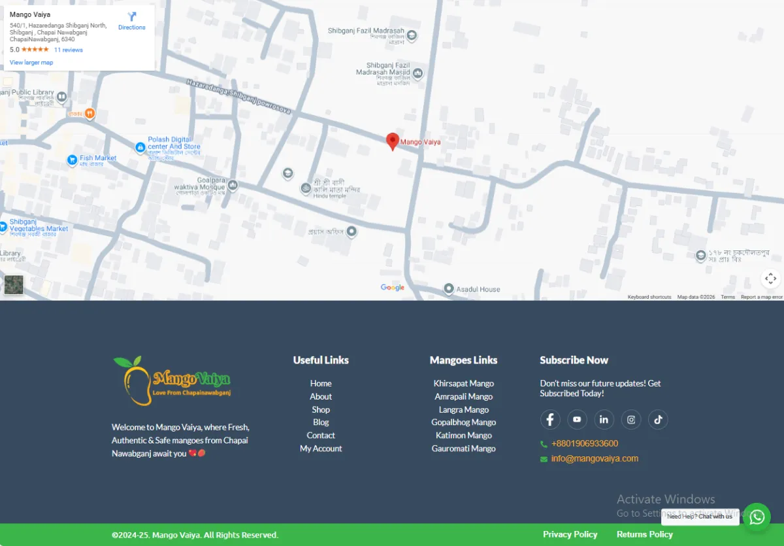Click the 'Mangoes Links' heading
The width and height of the screenshot is (784, 546).
[x=464, y=360]
